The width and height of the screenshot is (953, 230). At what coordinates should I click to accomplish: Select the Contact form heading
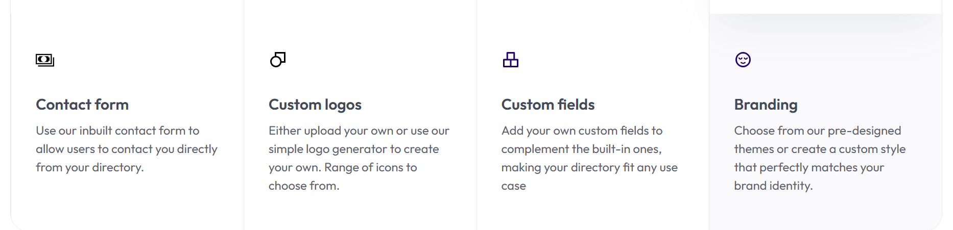[x=82, y=105]
